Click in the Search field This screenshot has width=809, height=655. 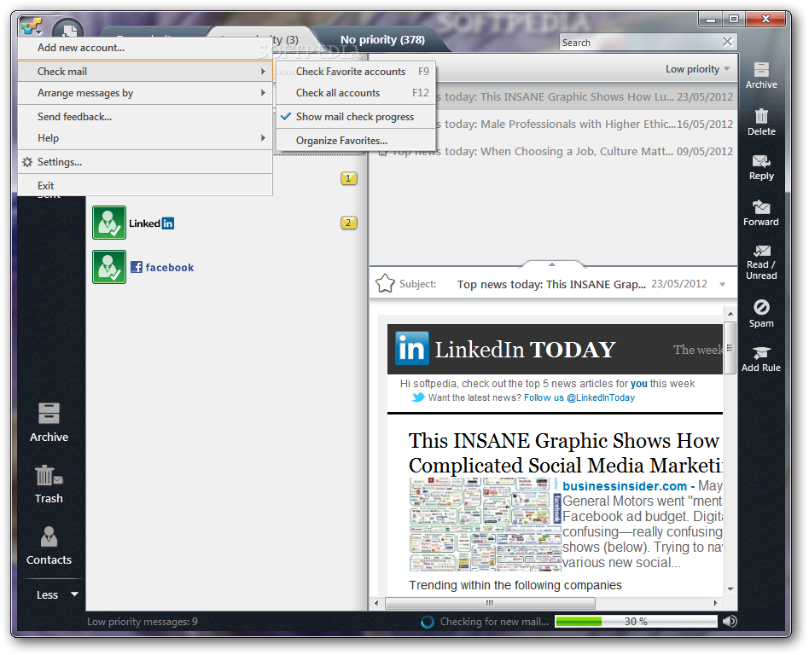pos(640,43)
